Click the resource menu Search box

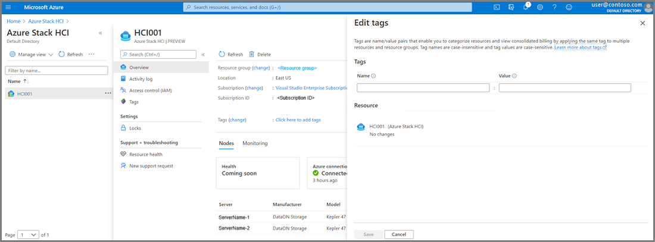(158, 54)
